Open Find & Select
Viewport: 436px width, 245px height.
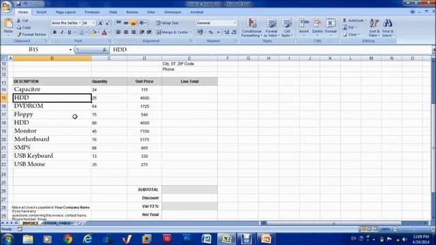pyautogui.click(x=388, y=27)
